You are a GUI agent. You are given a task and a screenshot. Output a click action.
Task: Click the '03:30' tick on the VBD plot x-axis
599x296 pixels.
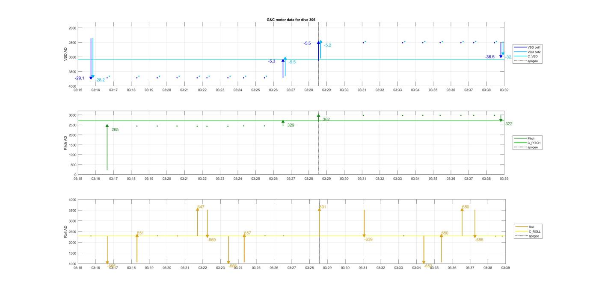pyautogui.click(x=344, y=90)
